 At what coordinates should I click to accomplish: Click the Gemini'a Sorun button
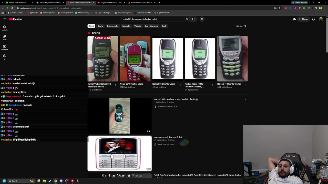pos(300,3)
